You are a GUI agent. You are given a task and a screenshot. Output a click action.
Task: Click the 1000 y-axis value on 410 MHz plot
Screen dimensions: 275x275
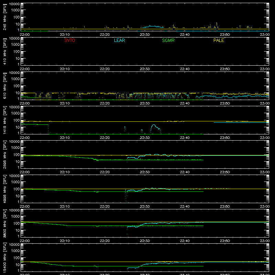[15, 45]
